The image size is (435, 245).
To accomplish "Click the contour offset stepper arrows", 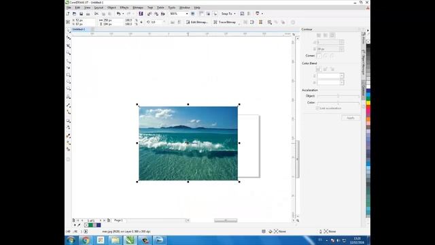I will [342, 49].
